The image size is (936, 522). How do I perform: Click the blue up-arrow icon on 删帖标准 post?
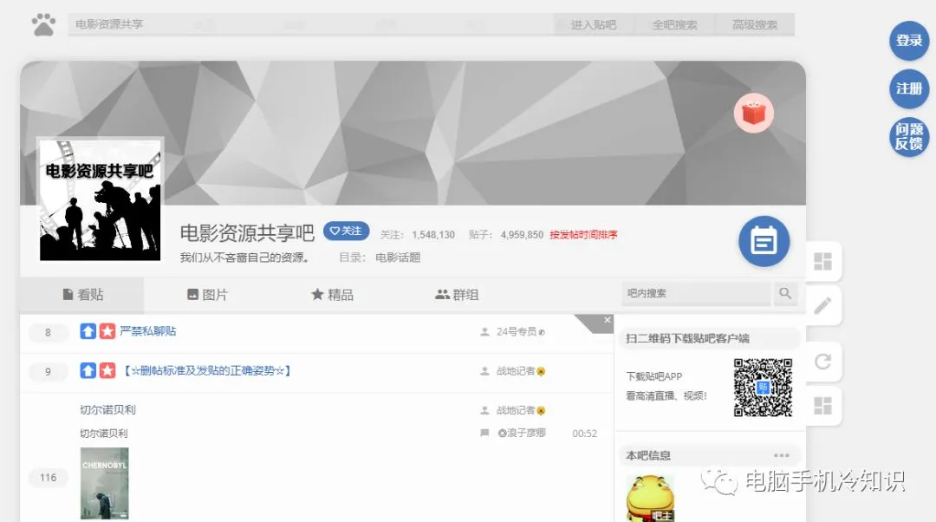point(88,371)
